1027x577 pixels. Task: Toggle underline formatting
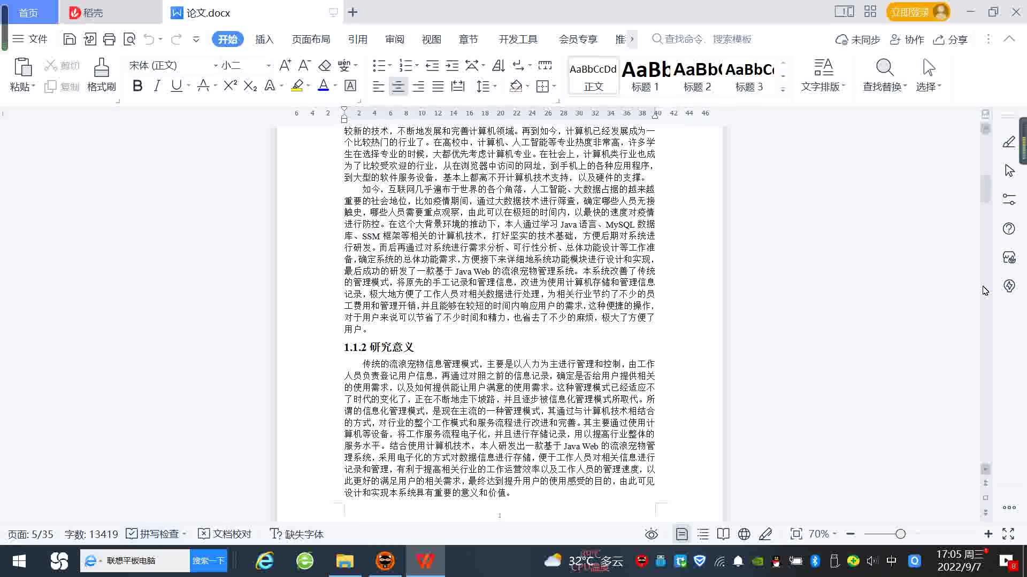point(176,85)
